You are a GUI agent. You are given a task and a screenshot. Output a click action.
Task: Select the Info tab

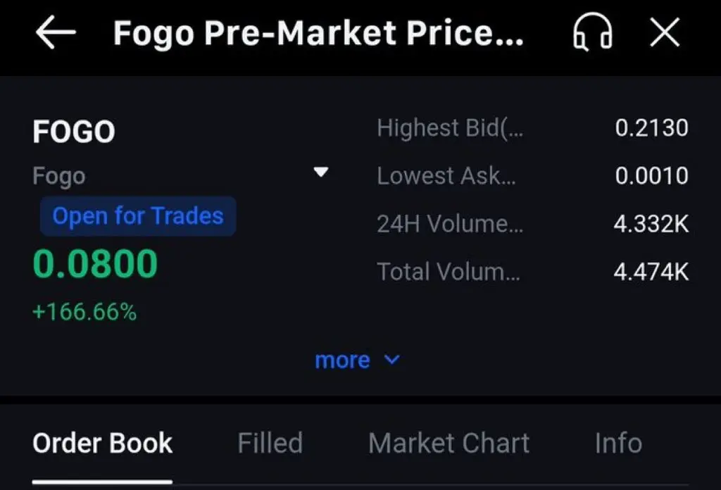618,443
